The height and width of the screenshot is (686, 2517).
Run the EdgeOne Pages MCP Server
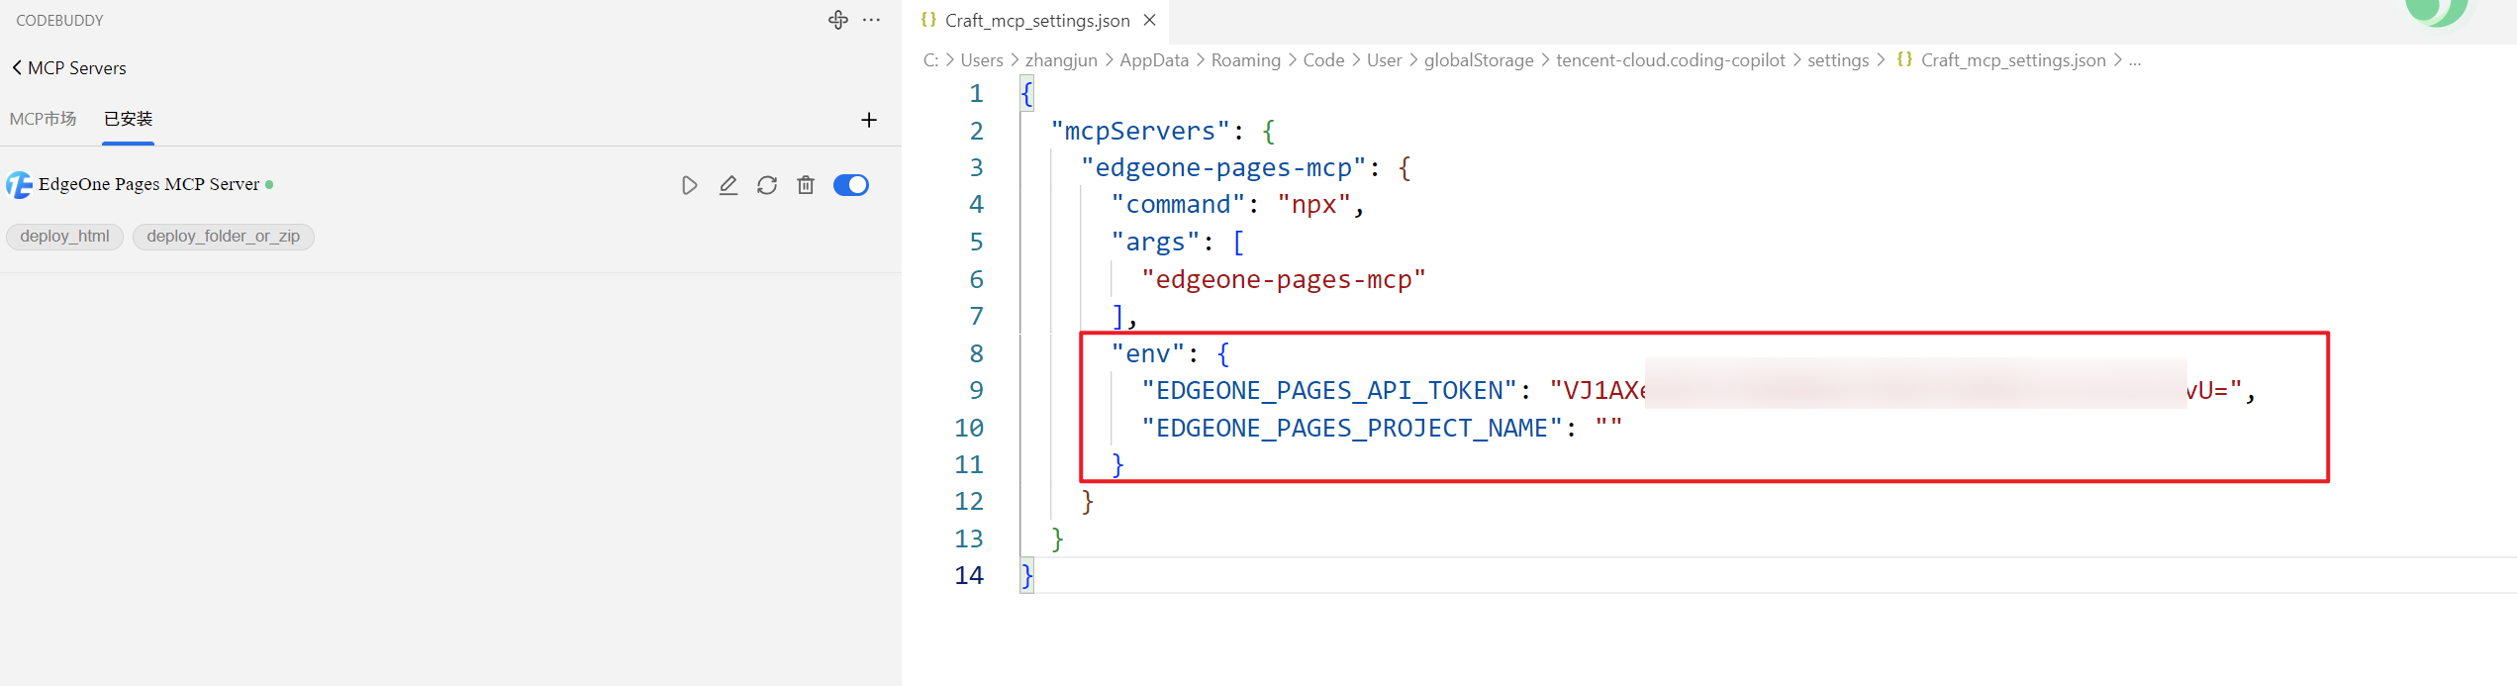pyautogui.click(x=690, y=185)
